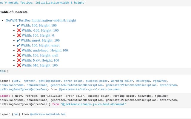
Task: Click the NetV imported name link
Action: tap(17, 81)
